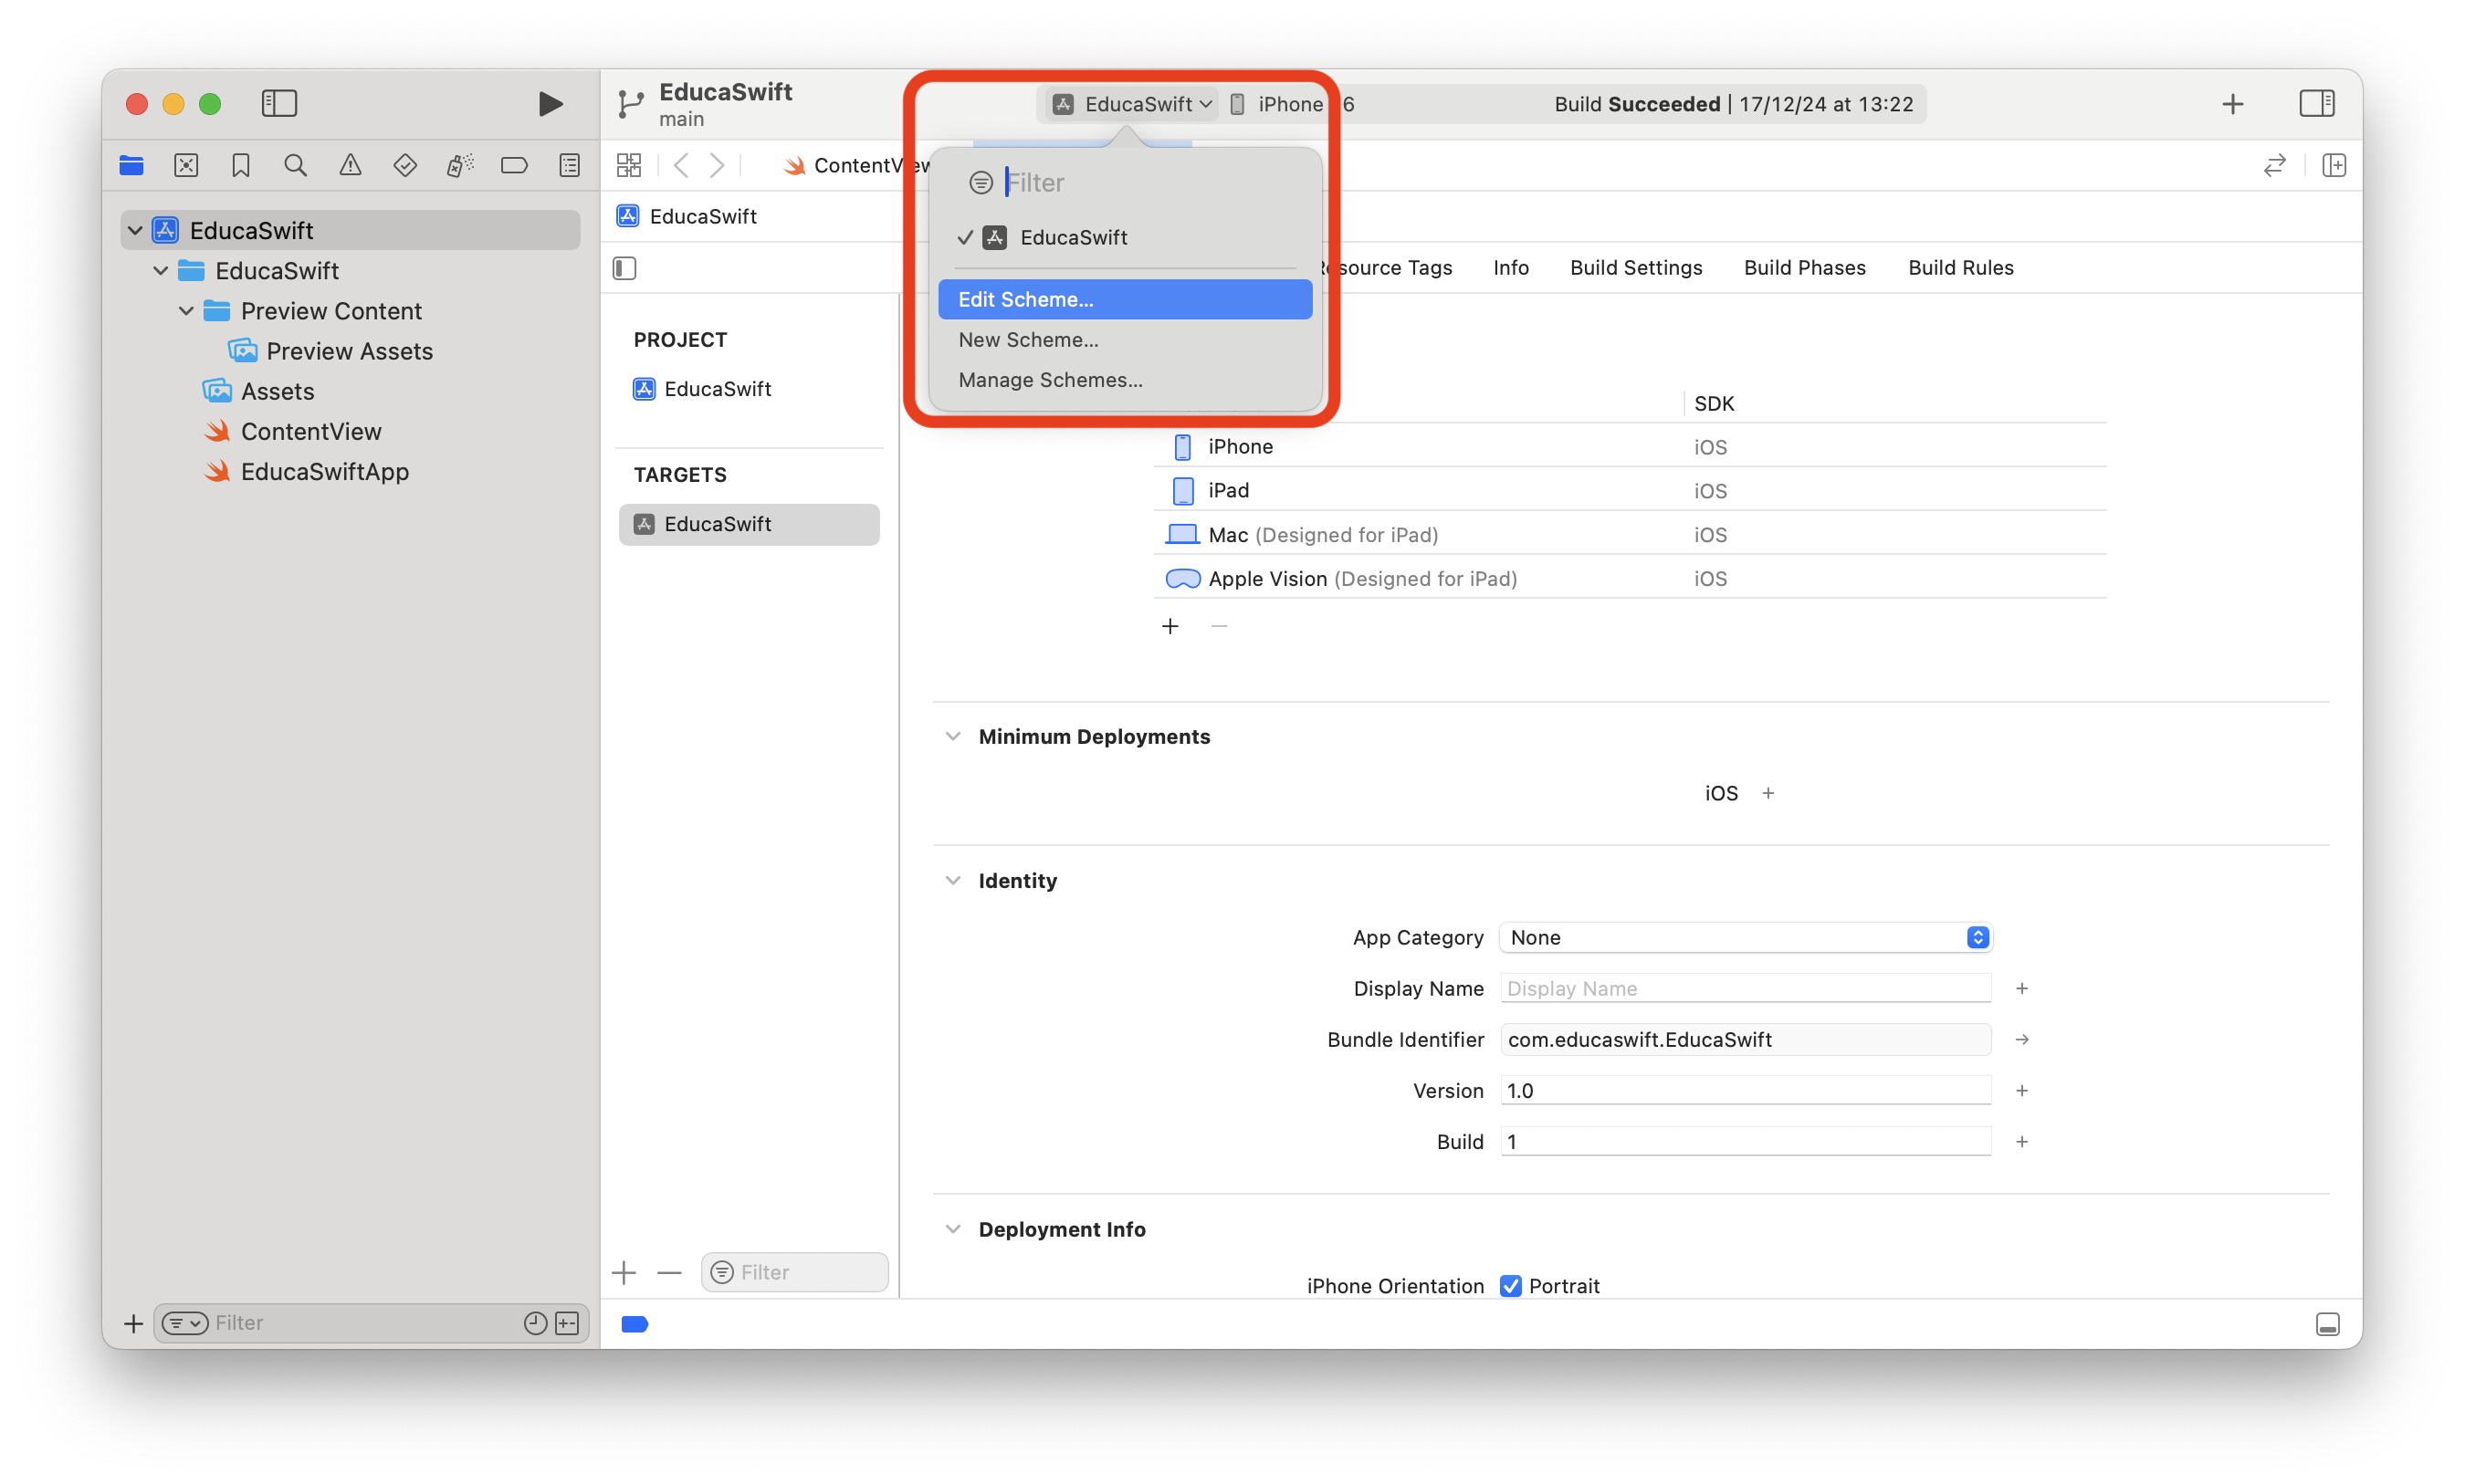
Task: Remove destination with the dimmed minus
Action: click(x=1219, y=626)
